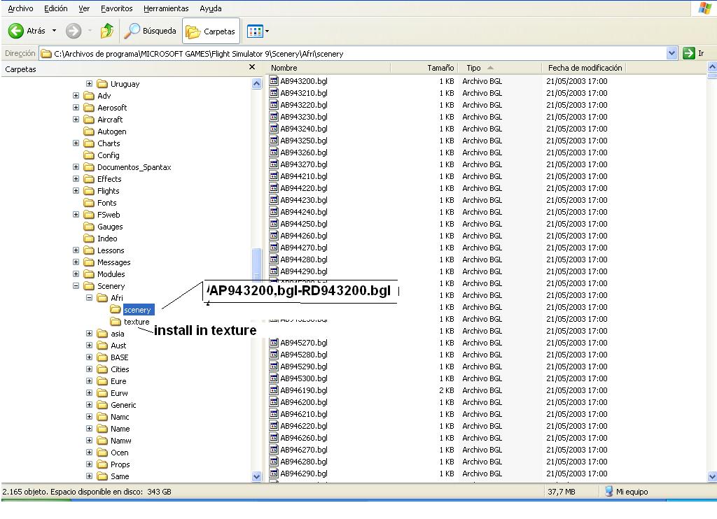Click the Config folder icon
717x519 pixels.
[x=89, y=155]
